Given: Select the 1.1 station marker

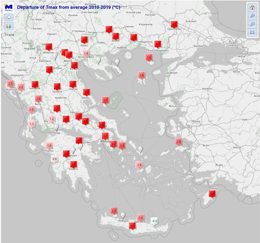Looking at the screenshot, I should [32, 124].
